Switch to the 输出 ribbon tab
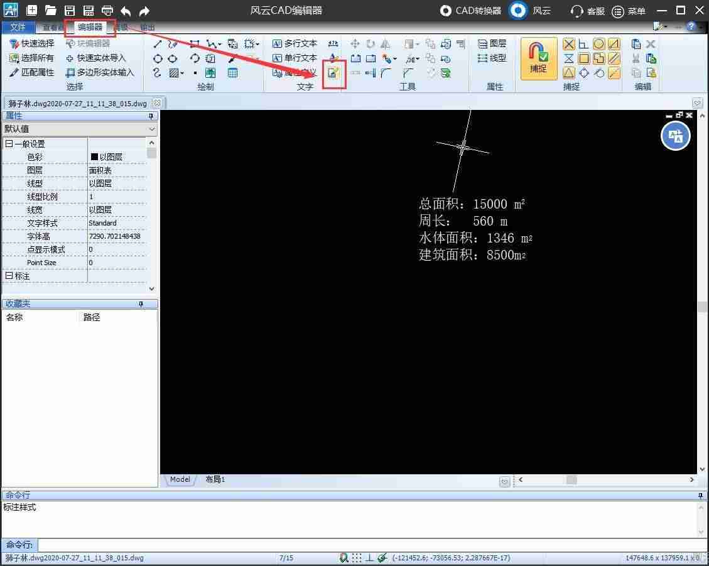The height and width of the screenshot is (566, 709). coord(148,28)
